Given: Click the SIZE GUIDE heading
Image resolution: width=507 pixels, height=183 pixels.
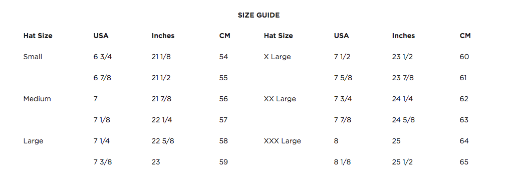Looking at the screenshot, I should 259,15.
